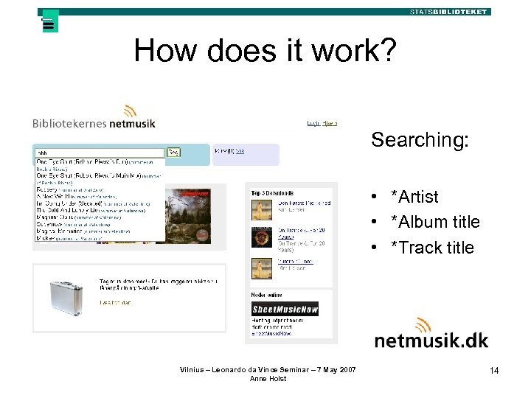Select the Robbery suggestion row
Image resolution: width=531 pixels, height=398 pixels.
click(100, 189)
